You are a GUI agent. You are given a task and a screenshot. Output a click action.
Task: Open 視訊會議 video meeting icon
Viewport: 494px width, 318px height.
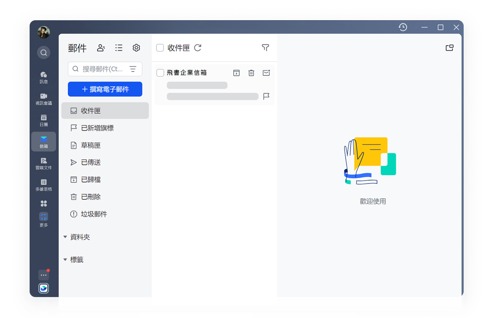click(x=44, y=99)
